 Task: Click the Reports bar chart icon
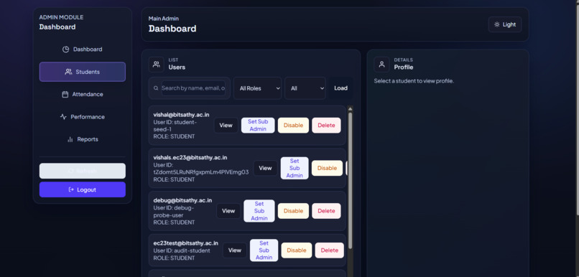click(x=70, y=139)
